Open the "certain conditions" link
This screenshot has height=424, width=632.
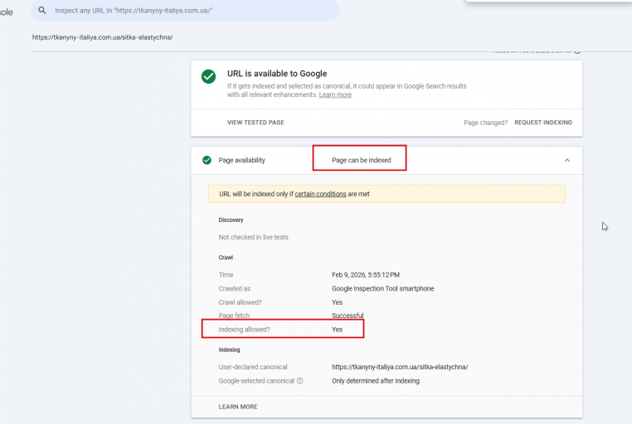(320, 194)
